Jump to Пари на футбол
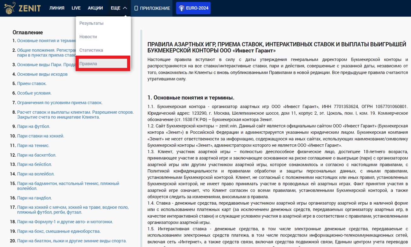Image resolution: width=411 pixels, height=247 pixels. click(34, 126)
